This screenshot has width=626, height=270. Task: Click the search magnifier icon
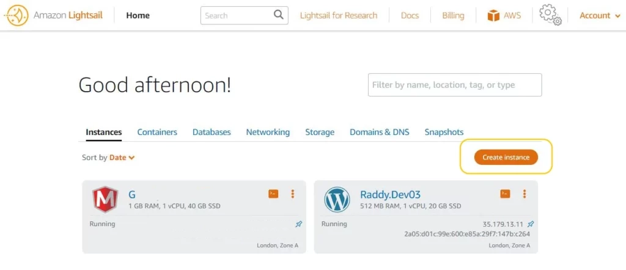[278, 15]
